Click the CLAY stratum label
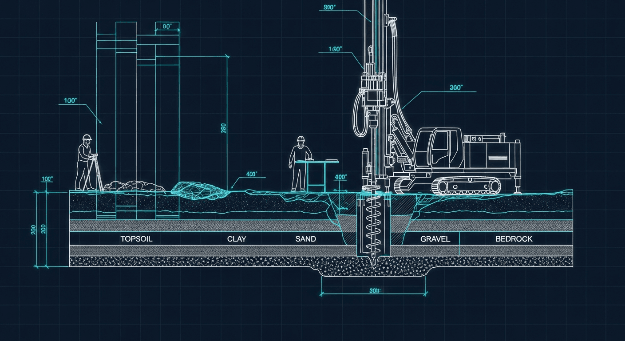625x341 pixels. point(237,238)
